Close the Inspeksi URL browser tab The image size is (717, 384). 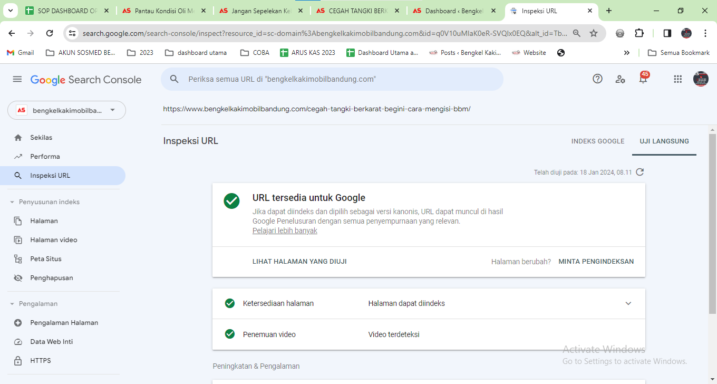pos(589,11)
